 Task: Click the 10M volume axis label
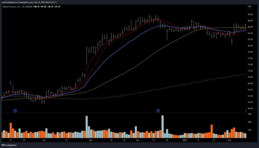(249, 130)
